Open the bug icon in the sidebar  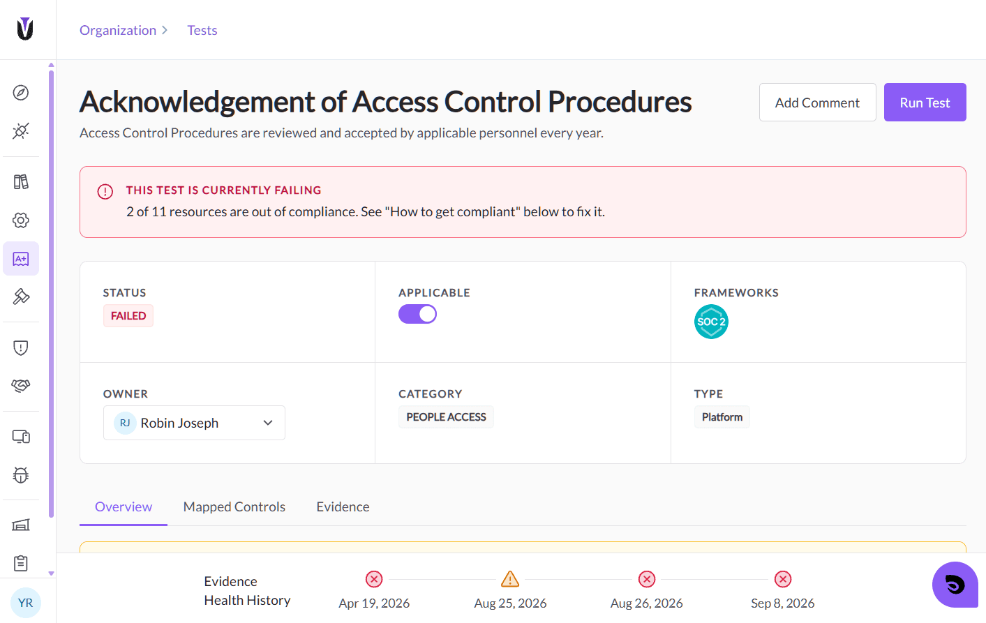[21, 475]
